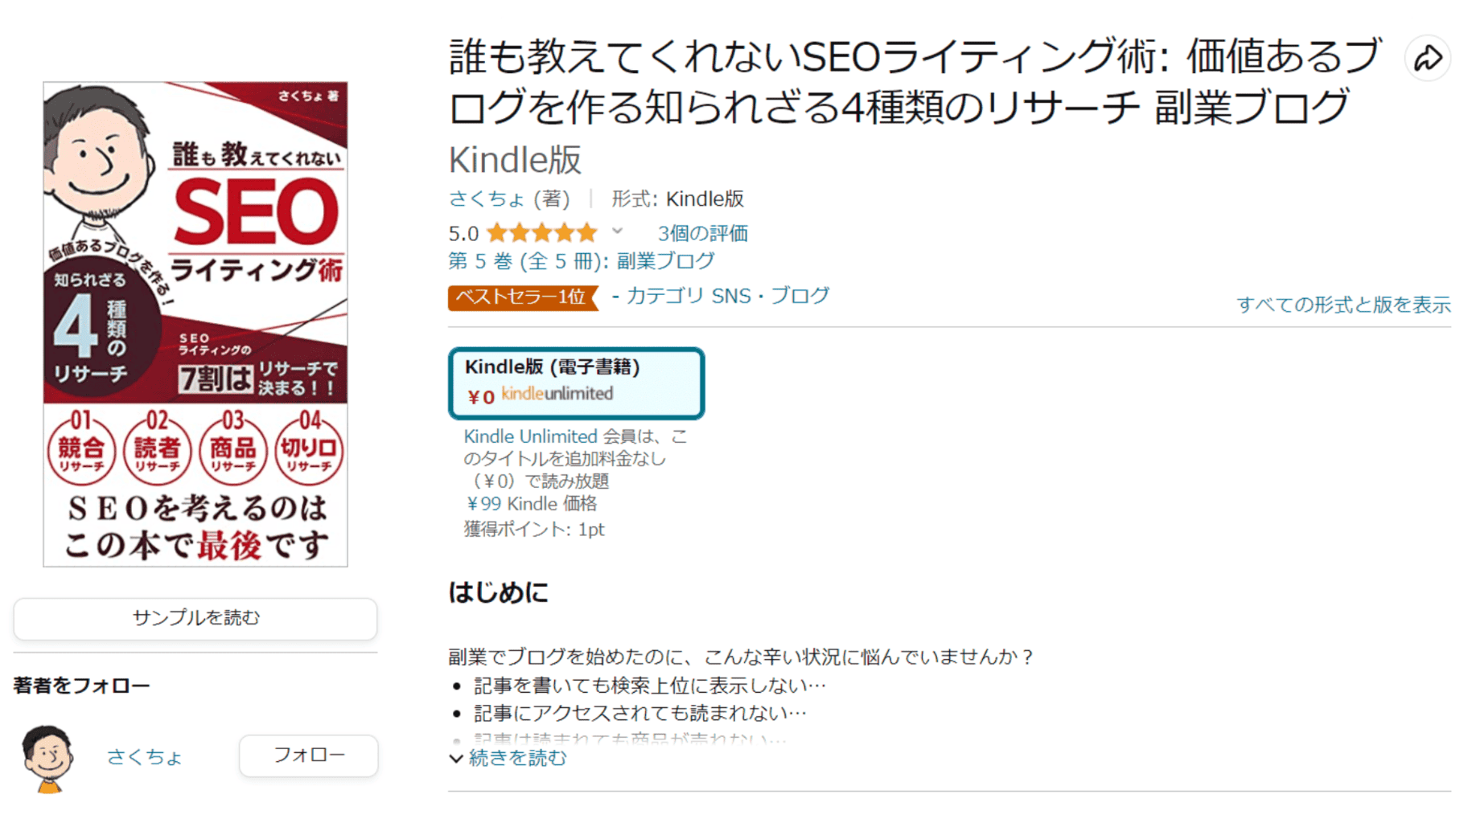The image size is (1464, 823).
Task: Click the author avatar illustration
Action: click(x=47, y=758)
